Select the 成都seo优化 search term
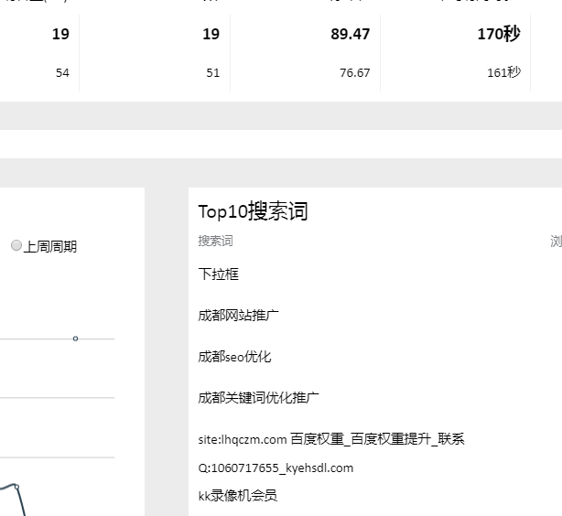 pyautogui.click(x=234, y=356)
